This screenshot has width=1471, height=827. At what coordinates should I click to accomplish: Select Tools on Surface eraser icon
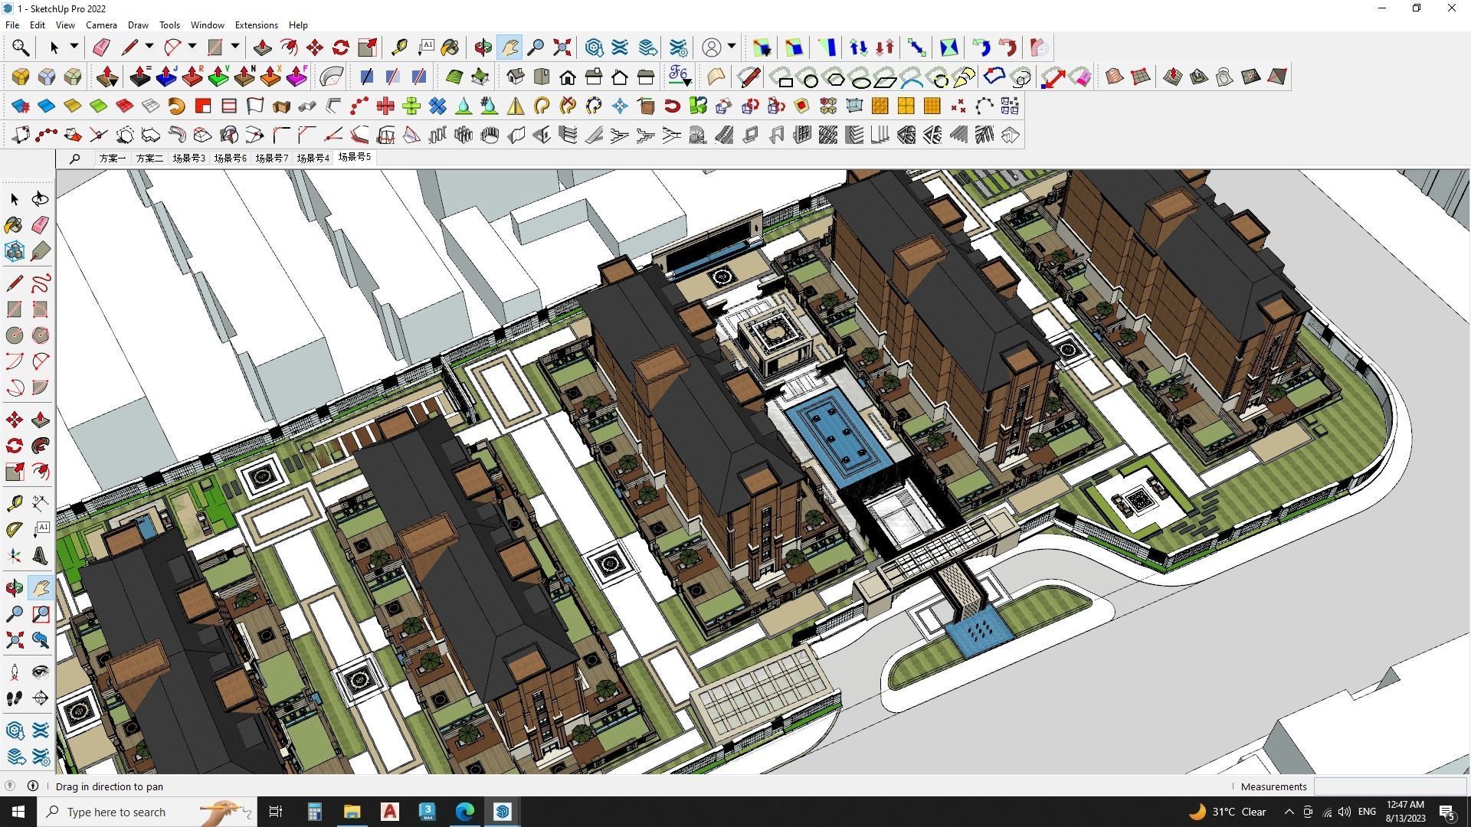click(1080, 77)
